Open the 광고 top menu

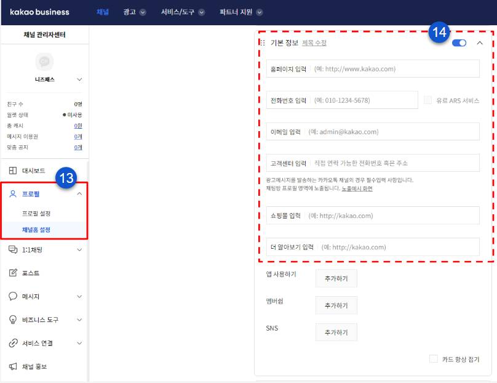point(135,12)
